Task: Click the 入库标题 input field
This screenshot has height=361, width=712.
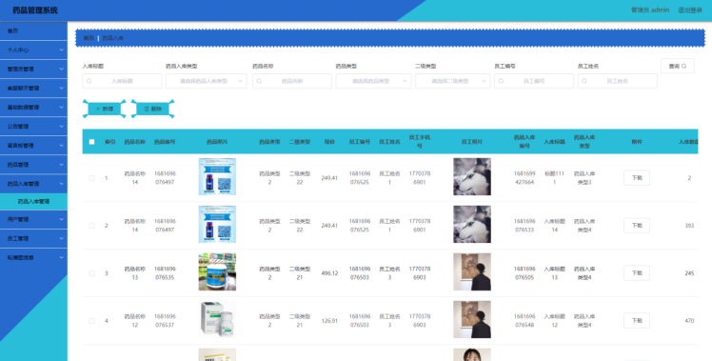Action: pyautogui.click(x=122, y=81)
